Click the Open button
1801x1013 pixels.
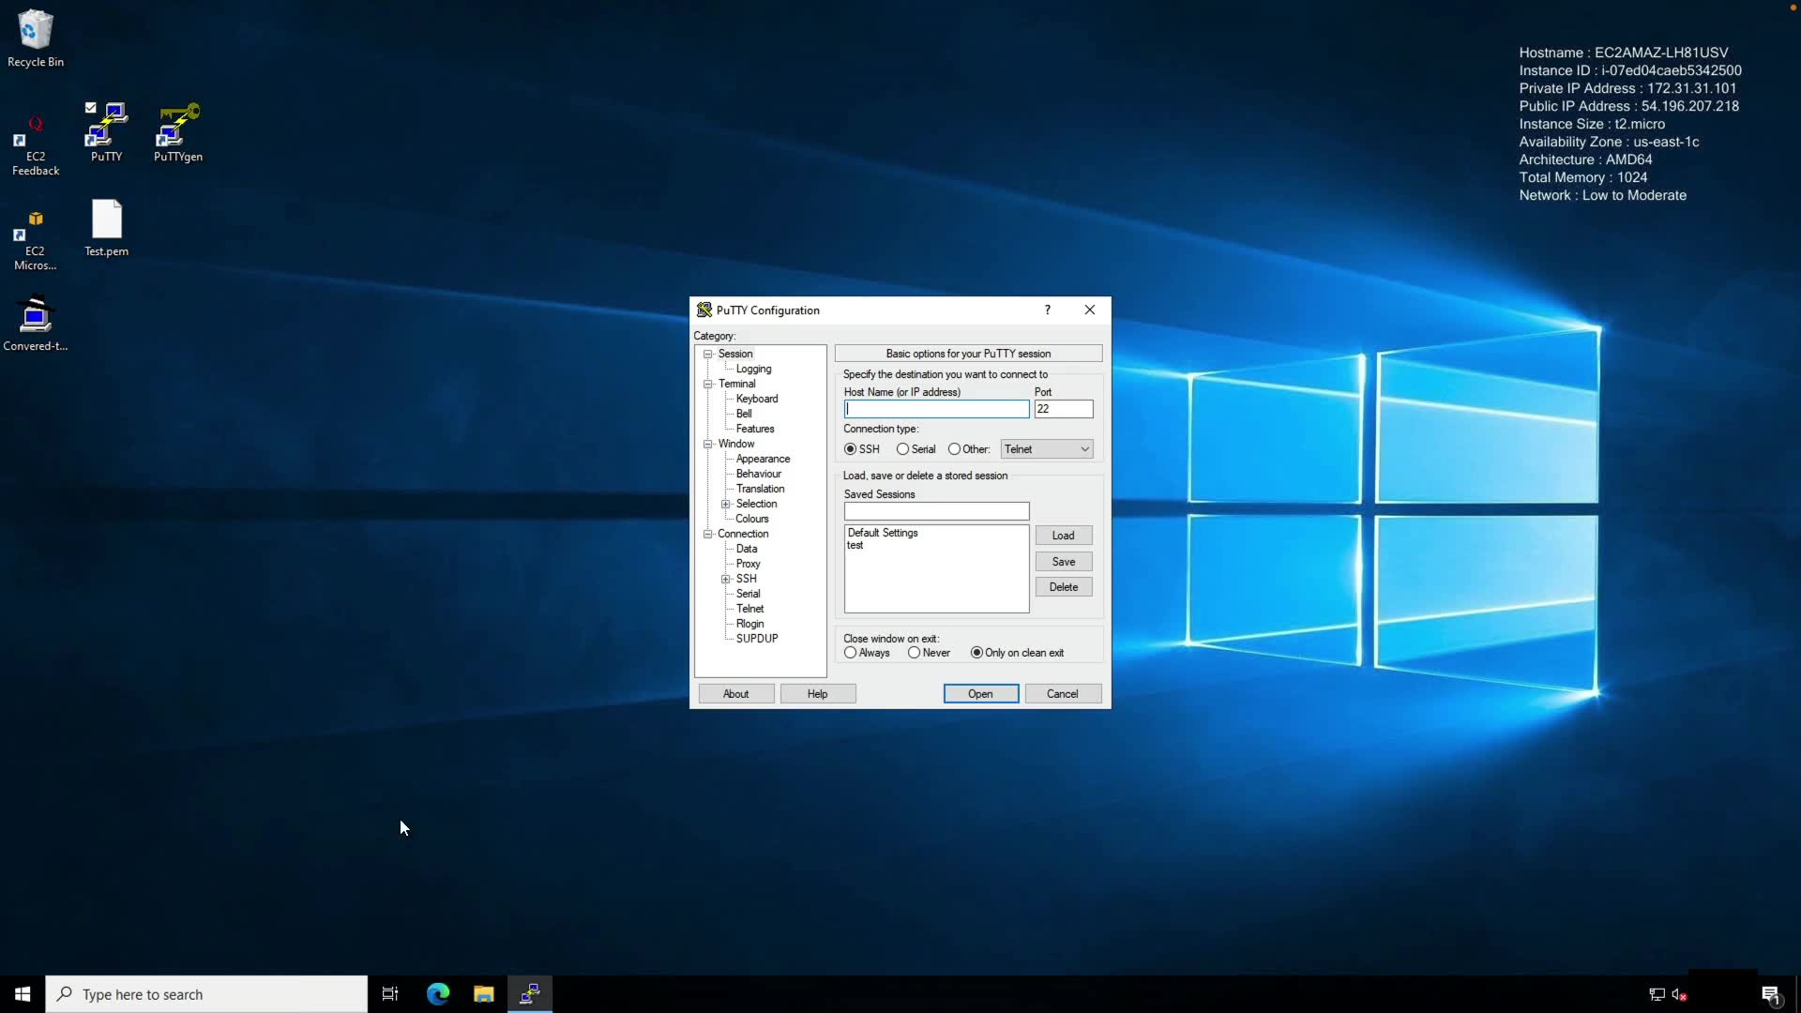point(980,694)
